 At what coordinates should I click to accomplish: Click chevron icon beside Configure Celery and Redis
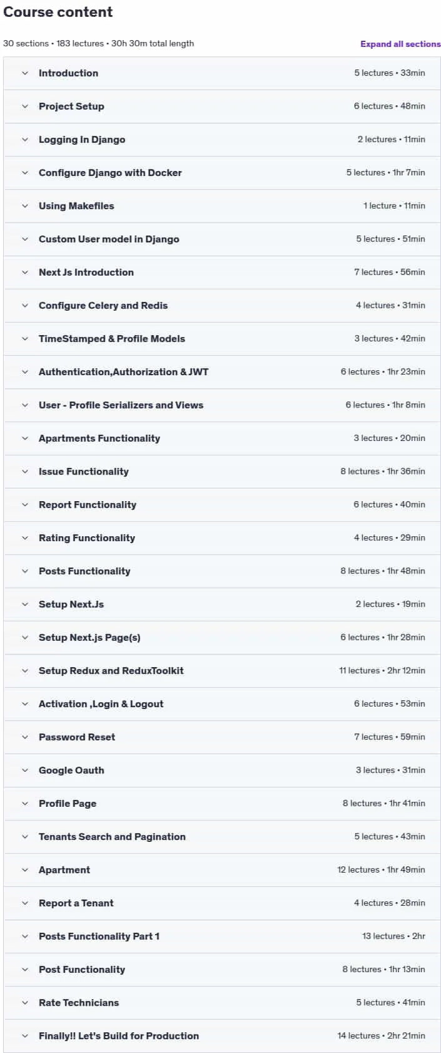(25, 306)
